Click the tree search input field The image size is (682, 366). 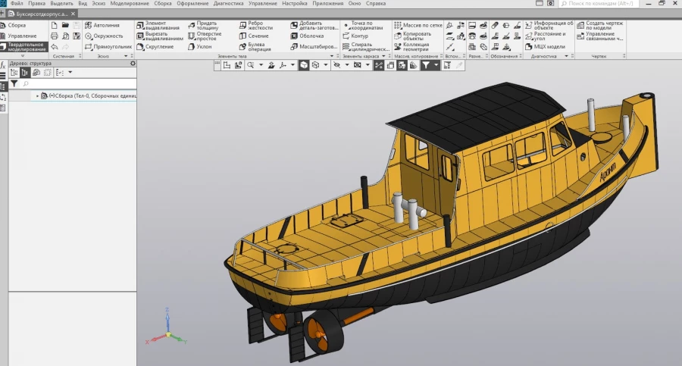coord(78,83)
